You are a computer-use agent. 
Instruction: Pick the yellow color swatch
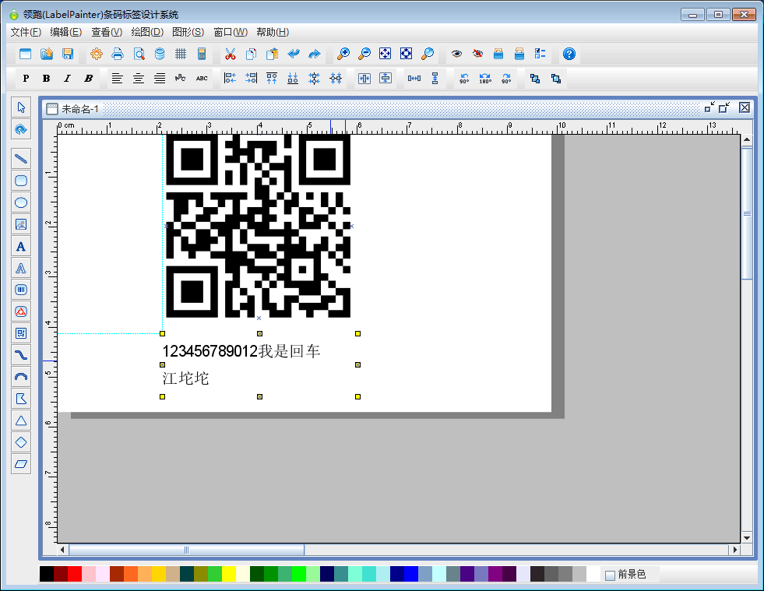(x=229, y=574)
